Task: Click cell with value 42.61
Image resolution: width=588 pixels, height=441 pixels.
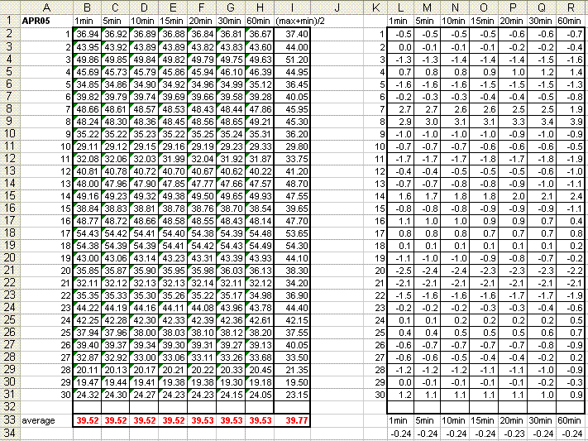Action: [x=260, y=320]
